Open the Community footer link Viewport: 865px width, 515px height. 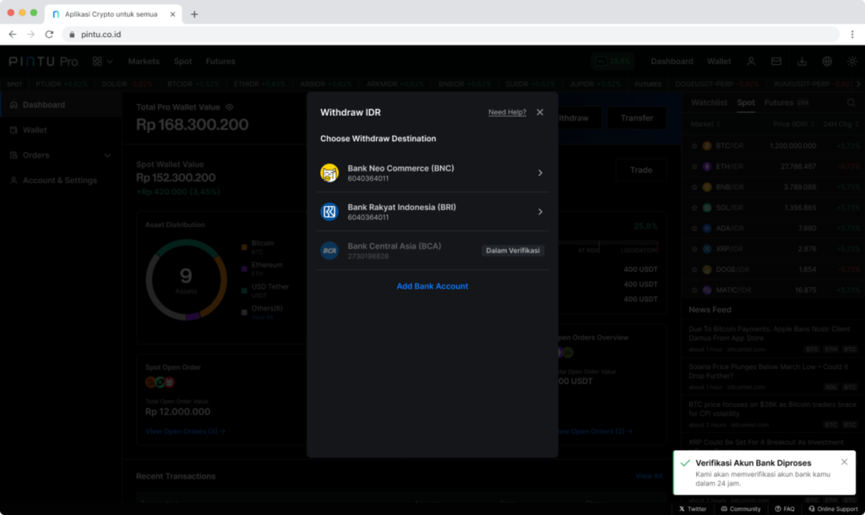[x=740, y=509]
